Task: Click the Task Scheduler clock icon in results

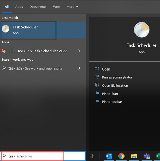Action: [6, 29]
